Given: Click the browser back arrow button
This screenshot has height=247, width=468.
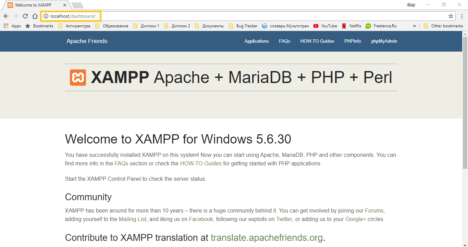Looking at the screenshot, I should click(x=6, y=16).
